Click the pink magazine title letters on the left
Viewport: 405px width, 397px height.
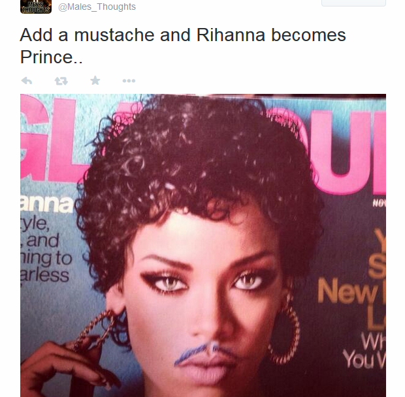52,143
